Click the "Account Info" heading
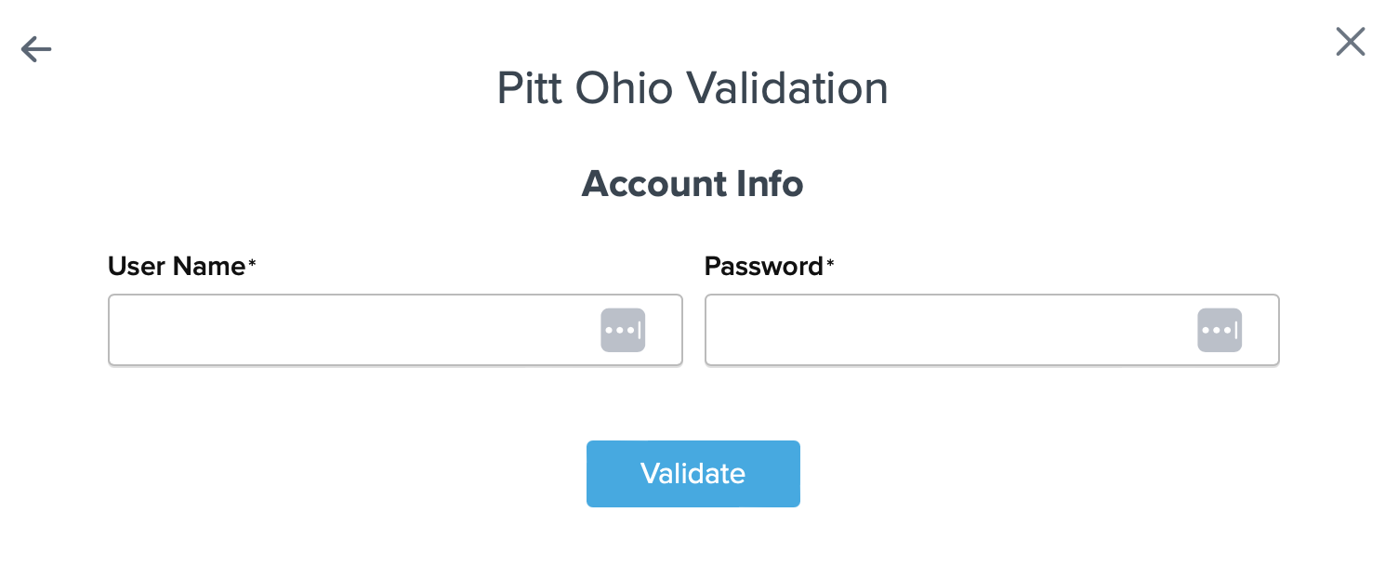The image size is (1385, 578). click(x=692, y=184)
